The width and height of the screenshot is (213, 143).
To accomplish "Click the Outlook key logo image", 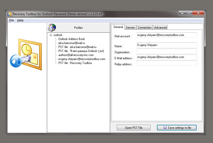I will click(x=26, y=54).
